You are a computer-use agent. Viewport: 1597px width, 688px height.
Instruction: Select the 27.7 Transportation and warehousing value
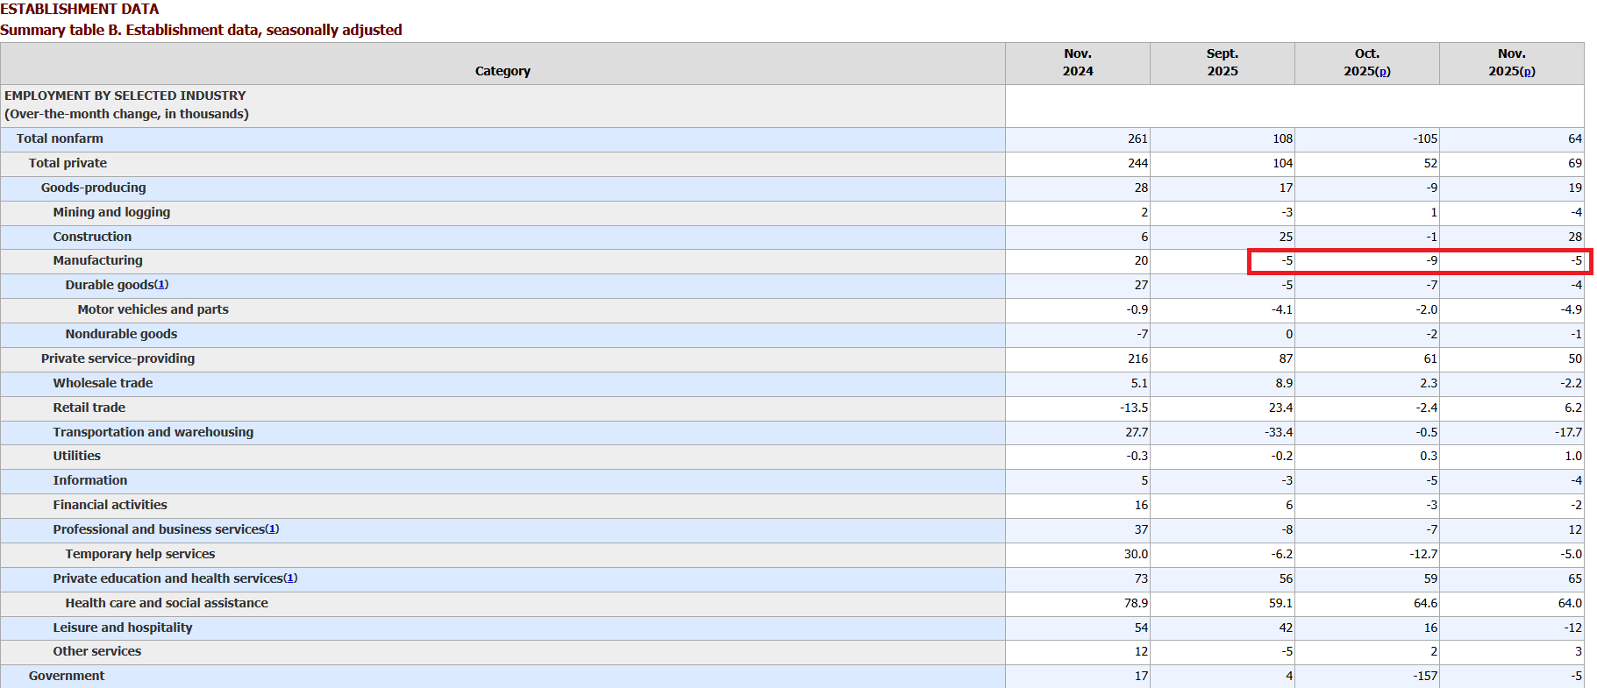click(1137, 432)
